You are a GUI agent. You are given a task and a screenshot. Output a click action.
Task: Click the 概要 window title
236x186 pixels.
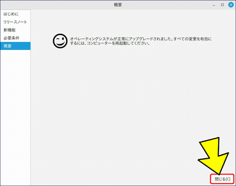[x=118, y=5]
